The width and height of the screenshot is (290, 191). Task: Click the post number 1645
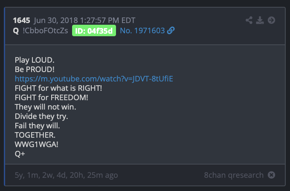click(21, 20)
